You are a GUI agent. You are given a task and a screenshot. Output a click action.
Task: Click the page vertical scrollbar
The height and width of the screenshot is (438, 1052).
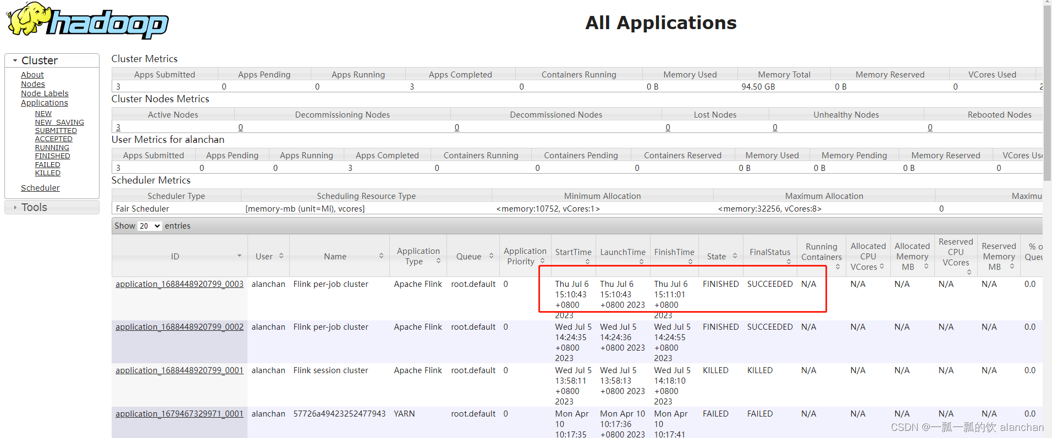click(1047, 93)
